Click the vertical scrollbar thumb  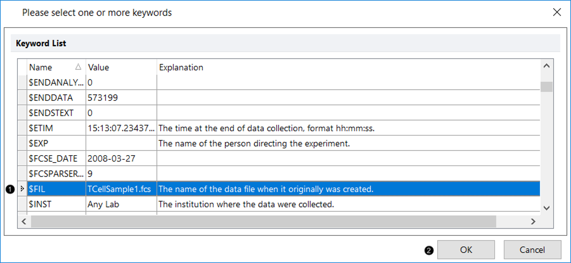click(x=546, y=87)
